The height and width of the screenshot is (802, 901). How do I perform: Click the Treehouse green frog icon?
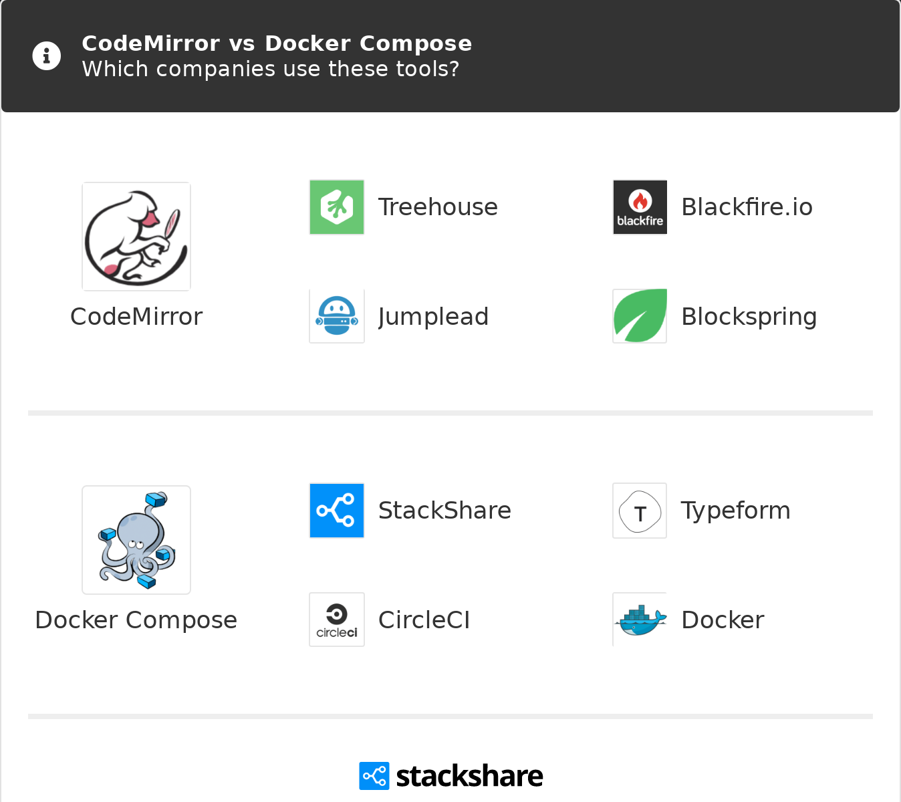pos(337,207)
